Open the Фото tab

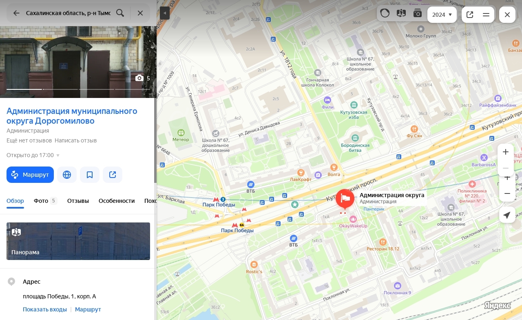pos(45,201)
